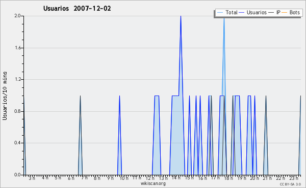Click the '0.8' y-axis value

[18, 111]
